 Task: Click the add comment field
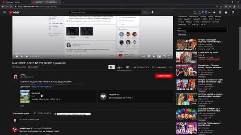point(95,119)
